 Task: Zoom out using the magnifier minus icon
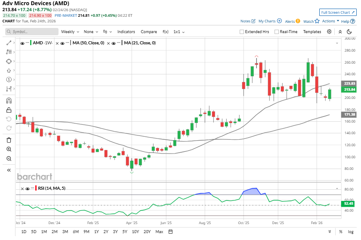point(9,158)
